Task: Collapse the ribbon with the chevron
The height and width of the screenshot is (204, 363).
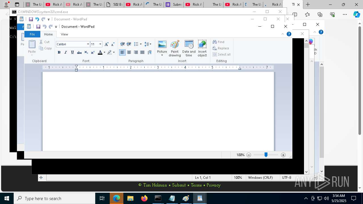Action: pos(283,34)
